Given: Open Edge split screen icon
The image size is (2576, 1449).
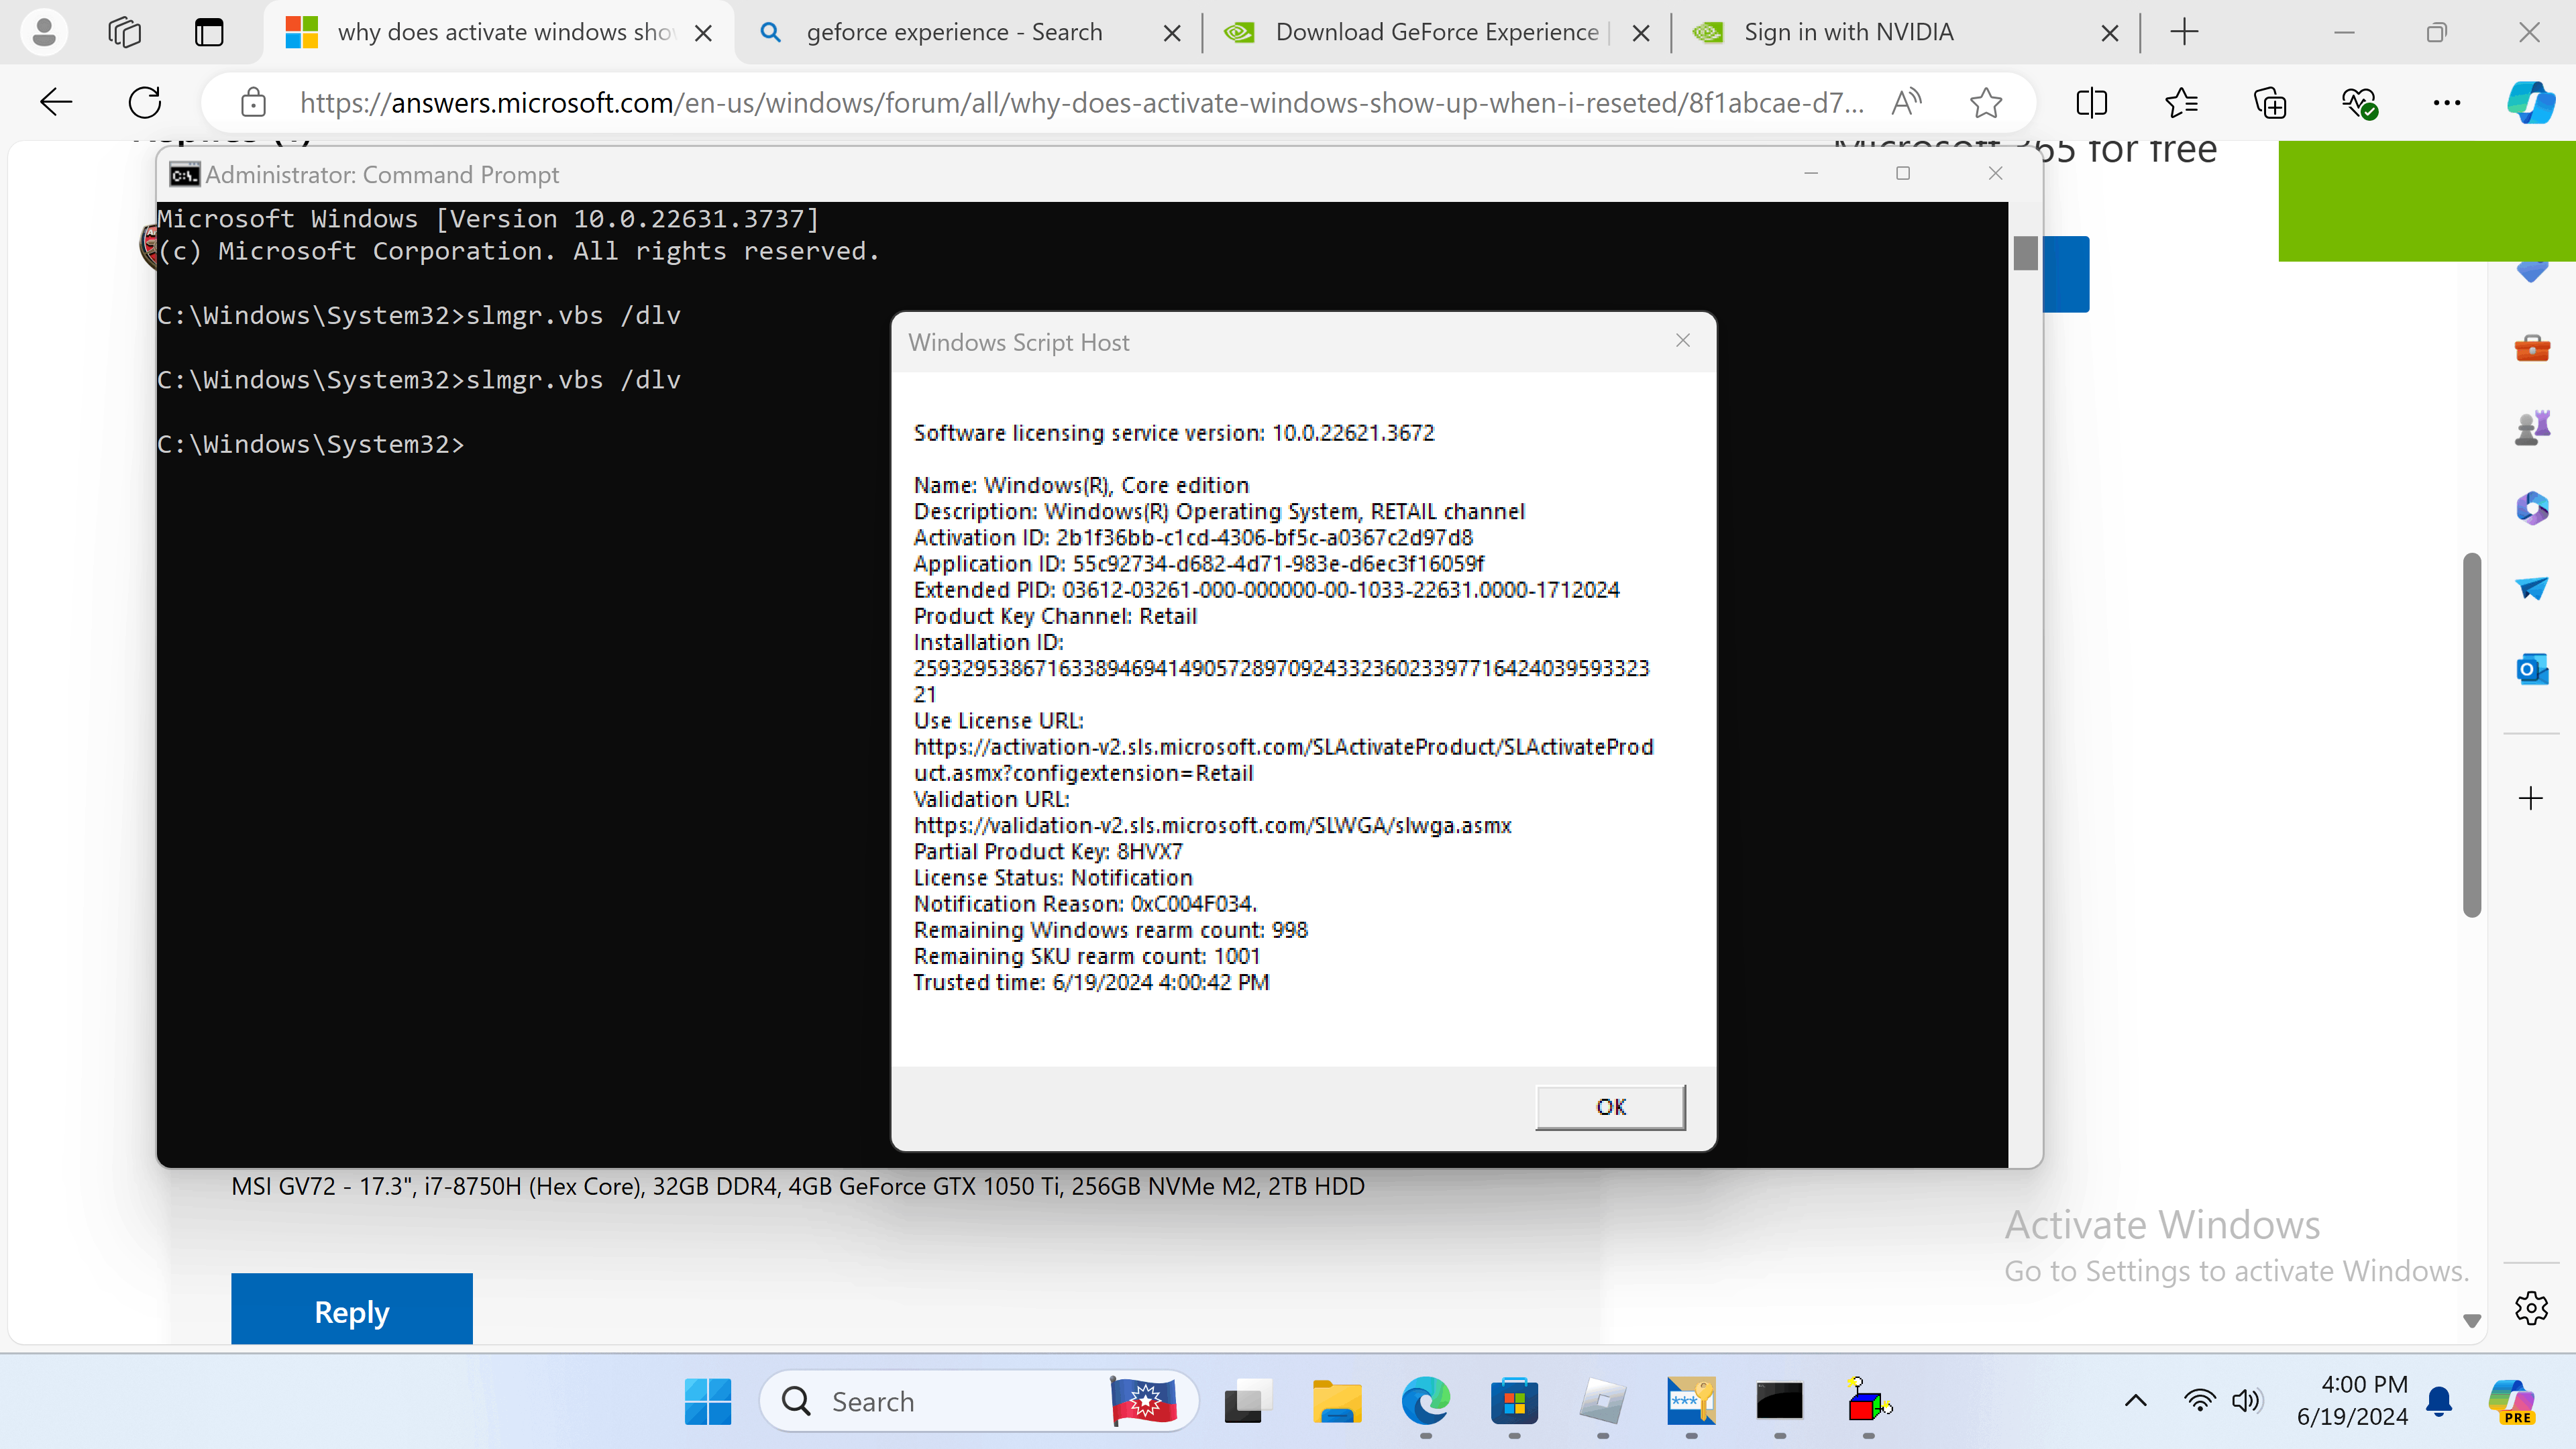Looking at the screenshot, I should pyautogui.click(x=2091, y=102).
